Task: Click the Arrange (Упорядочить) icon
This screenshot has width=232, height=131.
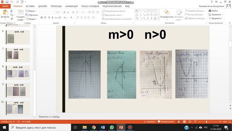Action: tap(167, 12)
